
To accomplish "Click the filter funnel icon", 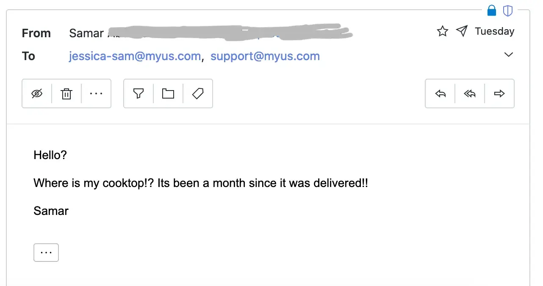I will 139,93.
